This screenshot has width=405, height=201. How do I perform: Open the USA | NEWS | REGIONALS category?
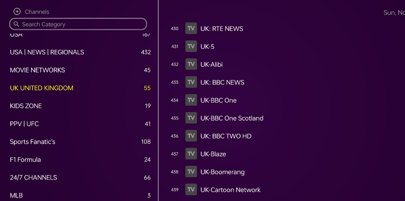click(47, 52)
